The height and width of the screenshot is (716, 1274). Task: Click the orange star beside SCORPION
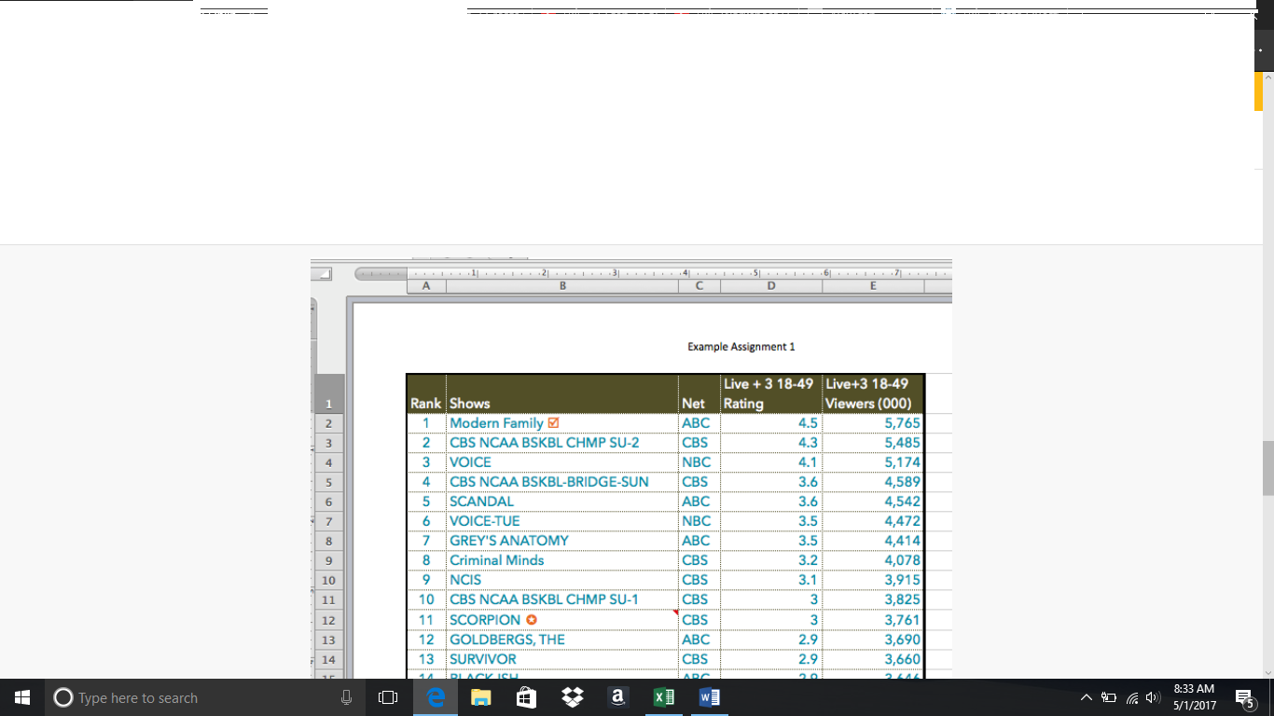click(532, 620)
